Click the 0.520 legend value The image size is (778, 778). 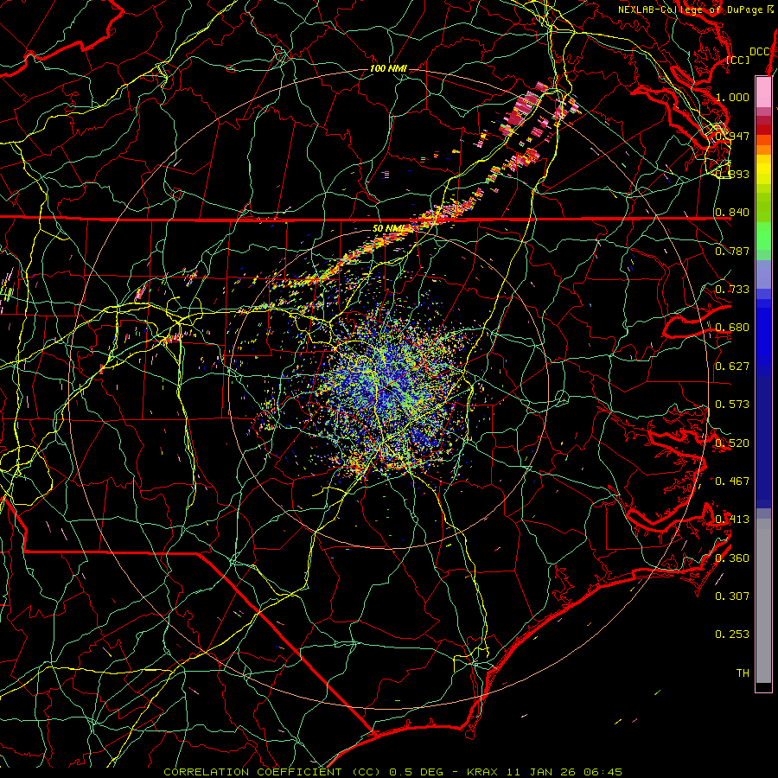(732, 443)
